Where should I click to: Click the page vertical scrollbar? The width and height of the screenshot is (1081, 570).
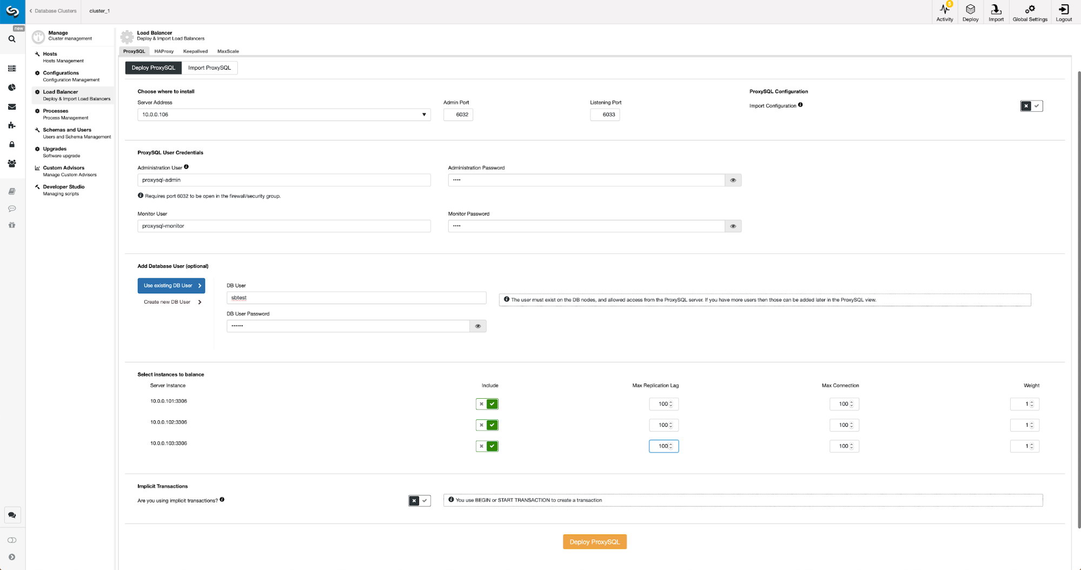(1079, 299)
